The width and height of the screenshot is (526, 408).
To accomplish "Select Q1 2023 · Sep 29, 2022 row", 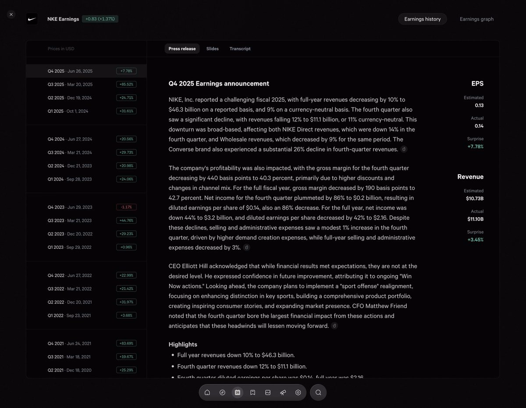I will click(x=86, y=247).
